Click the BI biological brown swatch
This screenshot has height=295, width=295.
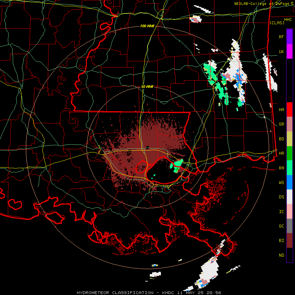(x=289, y=241)
